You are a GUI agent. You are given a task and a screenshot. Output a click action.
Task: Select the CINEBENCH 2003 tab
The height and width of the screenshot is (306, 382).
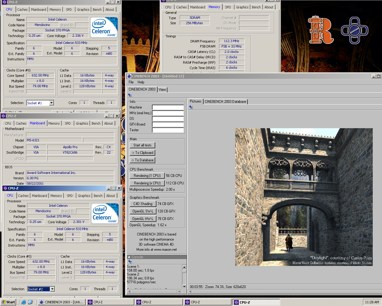click(142, 89)
